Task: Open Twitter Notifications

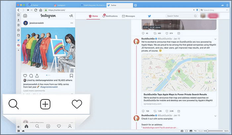Action: point(110,16)
